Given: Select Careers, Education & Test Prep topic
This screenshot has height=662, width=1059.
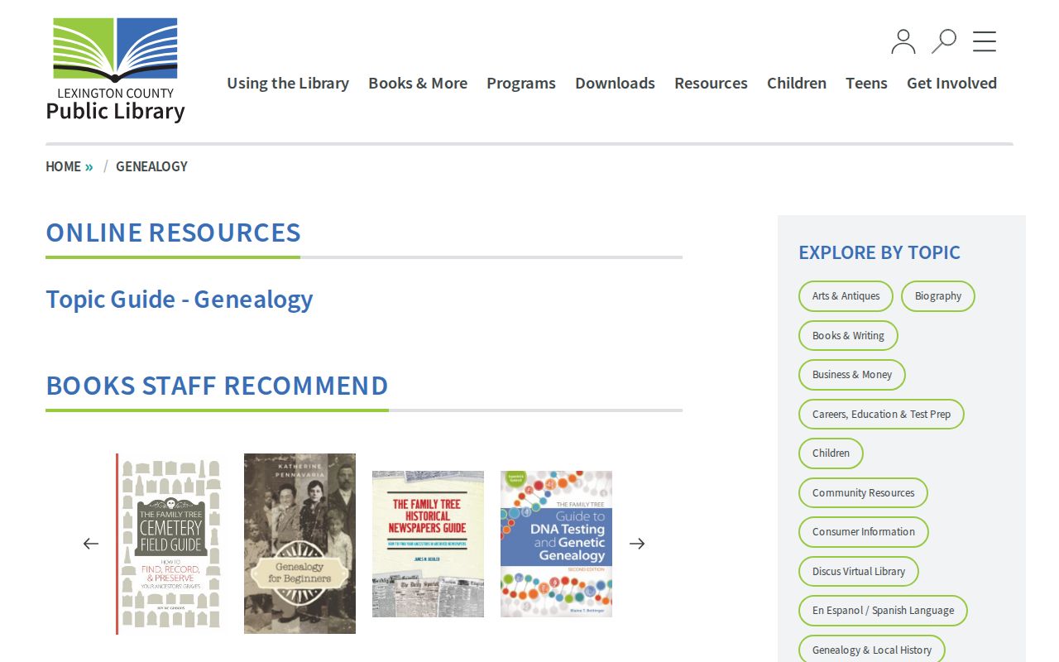Looking at the screenshot, I should [881, 415].
